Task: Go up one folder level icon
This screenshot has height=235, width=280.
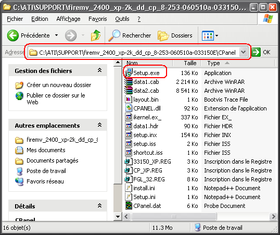Action: [96, 35]
